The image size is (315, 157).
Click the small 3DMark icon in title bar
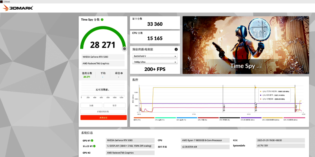point(2,2)
